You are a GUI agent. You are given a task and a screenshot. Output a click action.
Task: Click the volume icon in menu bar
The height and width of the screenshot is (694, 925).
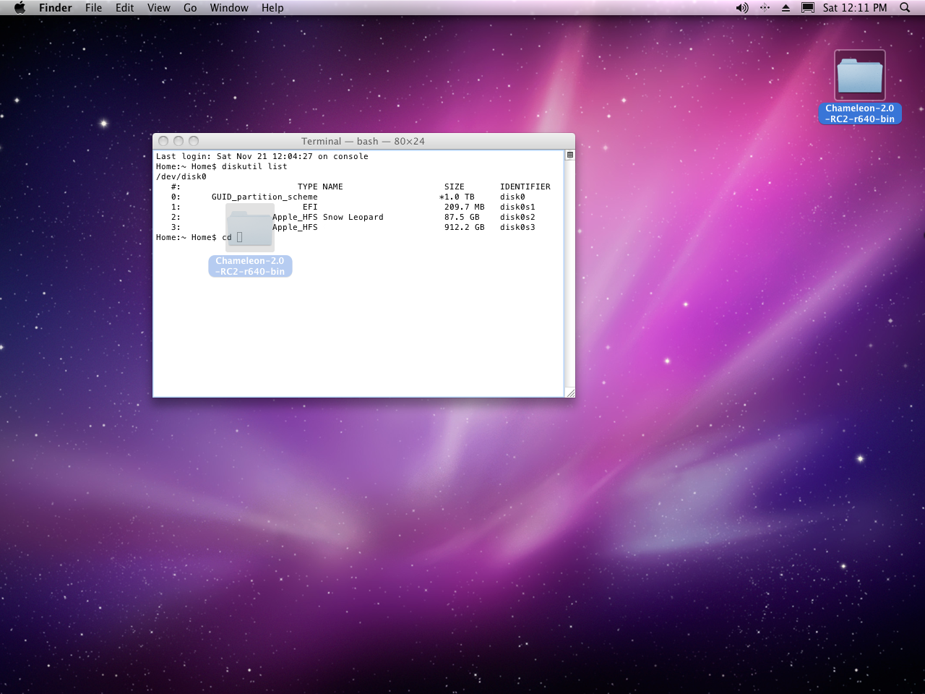742,7
